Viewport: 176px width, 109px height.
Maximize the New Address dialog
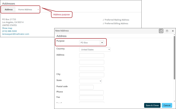[x=167, y=31]
